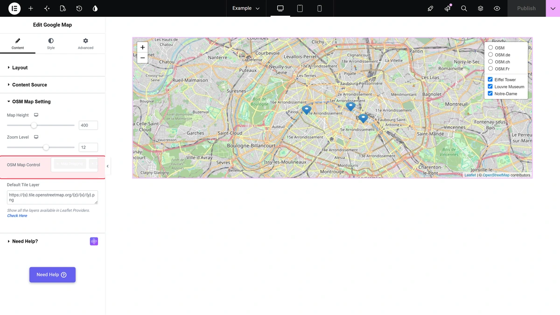Click the Map Height slider handle
This screenshot has height=315, width=560.
point(34,125)
